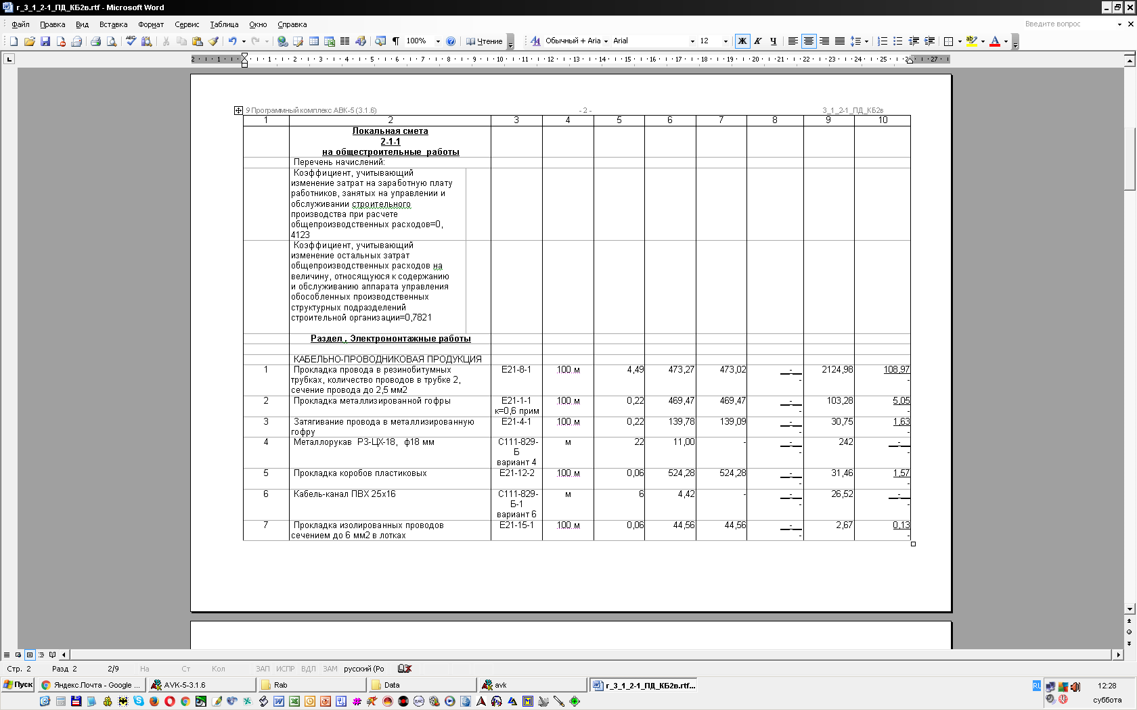This screenshot has width=1137, height=710.
Task: Align text to the left
Action: [x=793, y=41]
